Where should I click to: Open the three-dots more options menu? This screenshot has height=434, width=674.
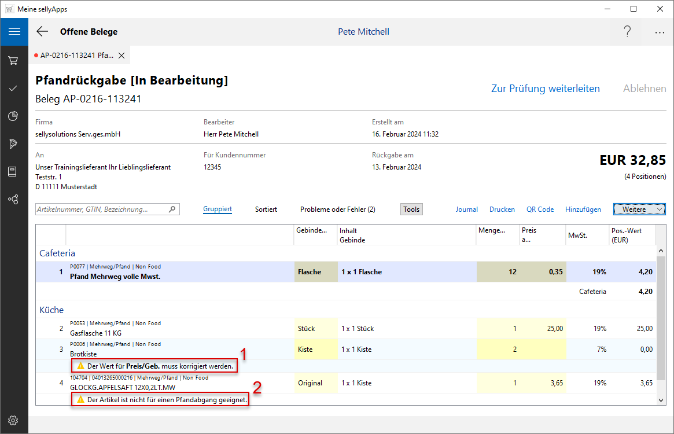point(660,32)
